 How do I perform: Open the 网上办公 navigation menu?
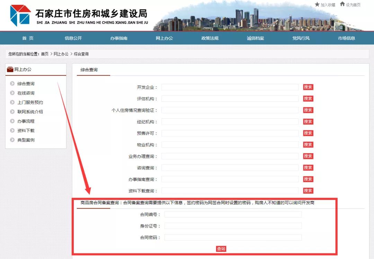(164, 38)
